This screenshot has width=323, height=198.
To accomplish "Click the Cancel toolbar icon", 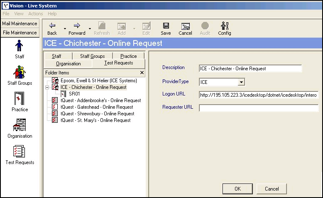I will pyautogui.click(x=185, y=26).
